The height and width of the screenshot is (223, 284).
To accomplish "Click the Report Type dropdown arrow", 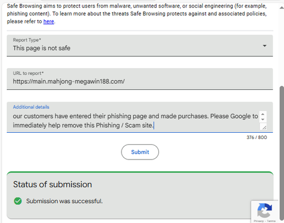I will point(265,45).
